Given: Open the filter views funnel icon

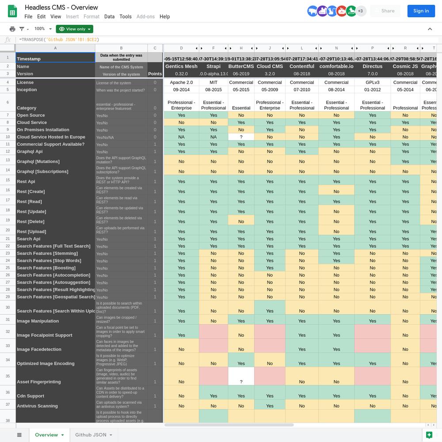Looking at the screenshot, I should tap(22, 29).
